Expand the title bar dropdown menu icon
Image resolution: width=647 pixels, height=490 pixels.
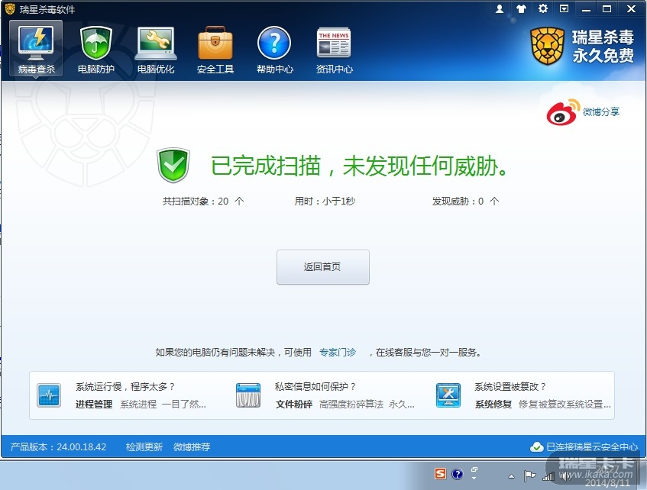tap(564, 8)
